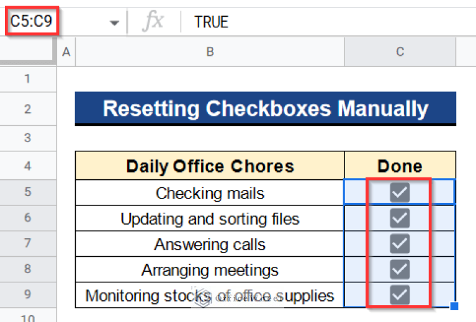Select the Answering calls cell
This screenshot has width=476, height=322.
click(x=210, y=244)
